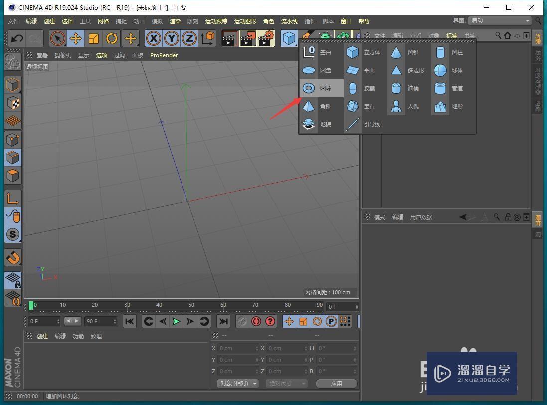Image resolution: width=547 pixels, height=405 pixels.
Task: Open the viewport ProRender menu
Action: (164, 55)
